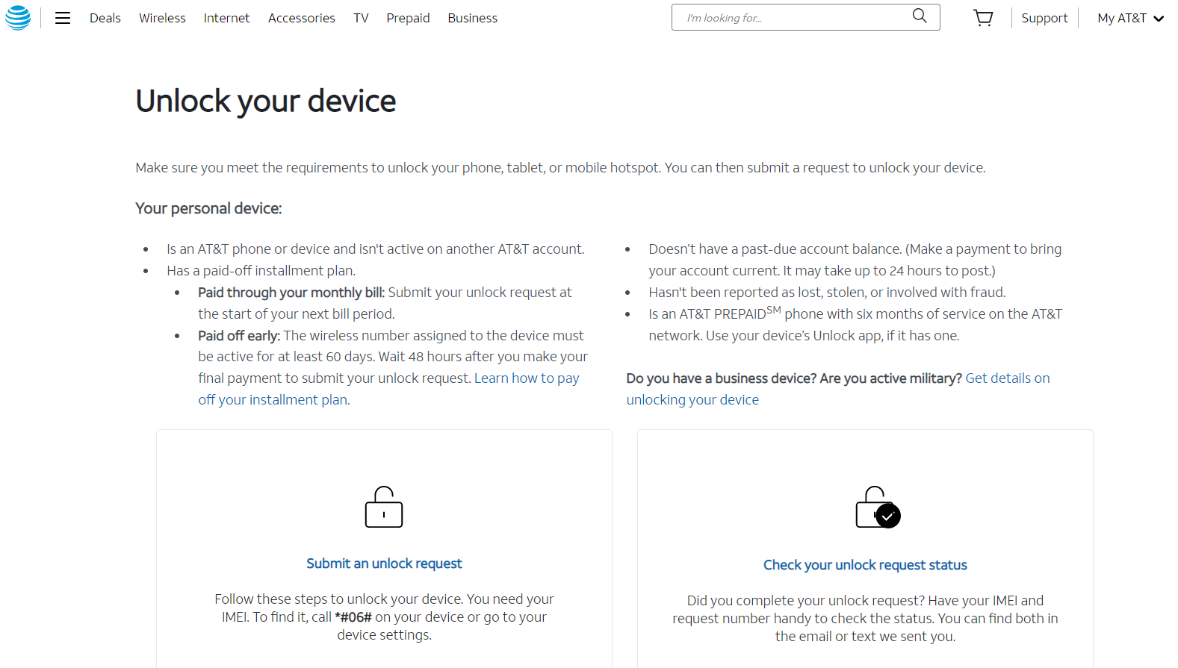Click the Support link
The width and height of the screenshot is (1178, 668).
click(x=1044, y=18)
